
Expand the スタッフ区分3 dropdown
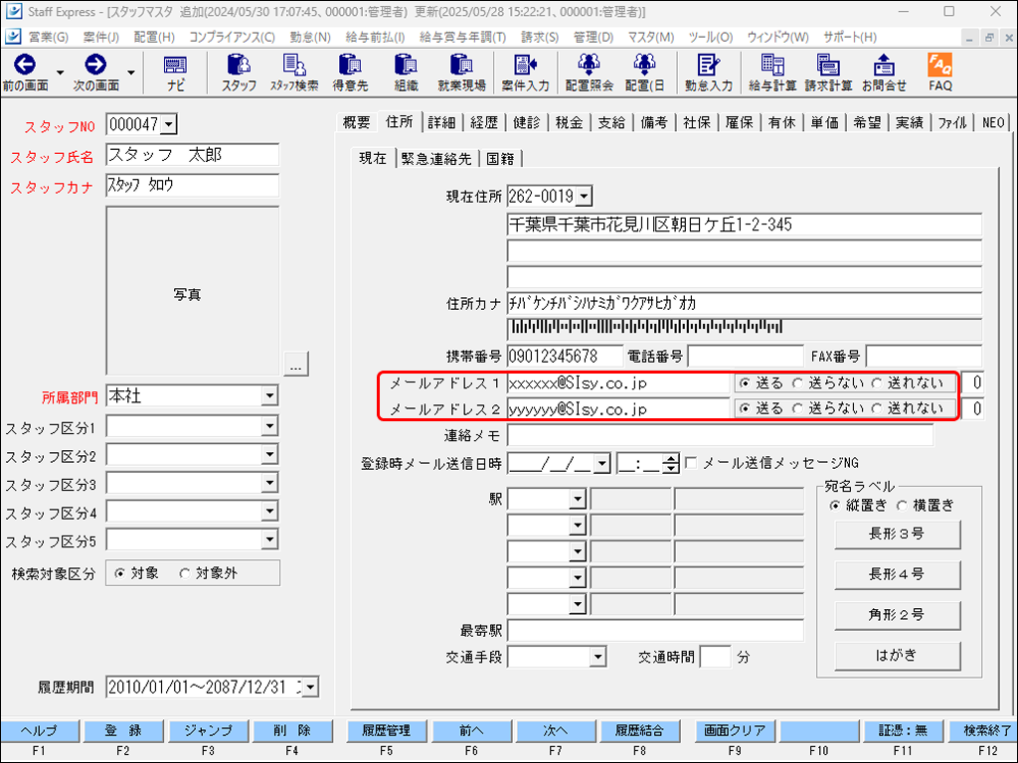[269, 484]
